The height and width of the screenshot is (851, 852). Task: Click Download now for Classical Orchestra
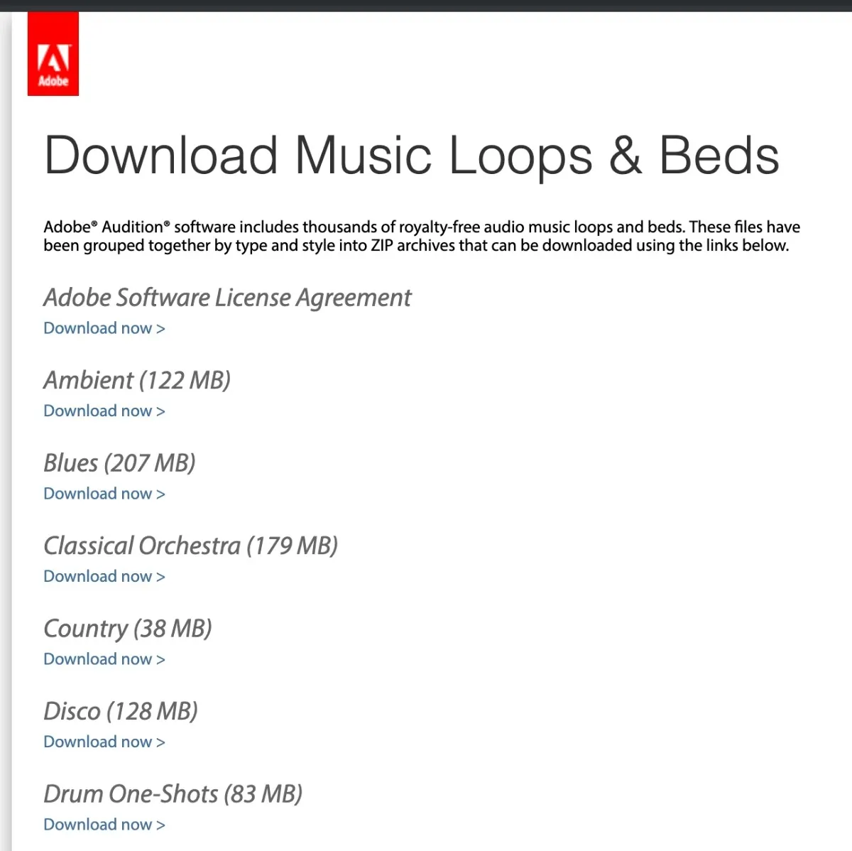pos(104,576)
